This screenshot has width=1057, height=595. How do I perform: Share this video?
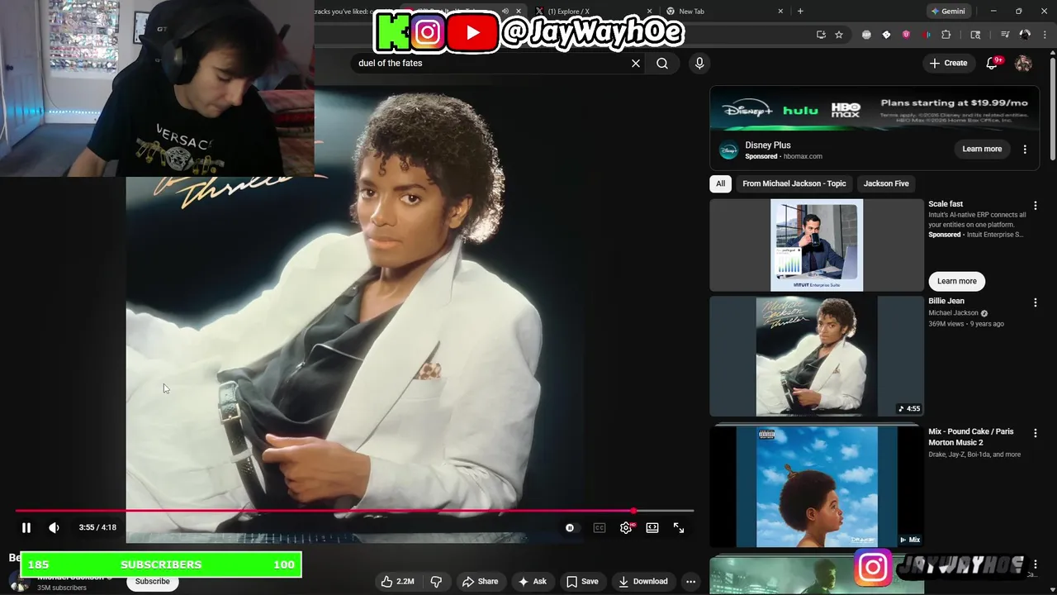click(480, 581)
